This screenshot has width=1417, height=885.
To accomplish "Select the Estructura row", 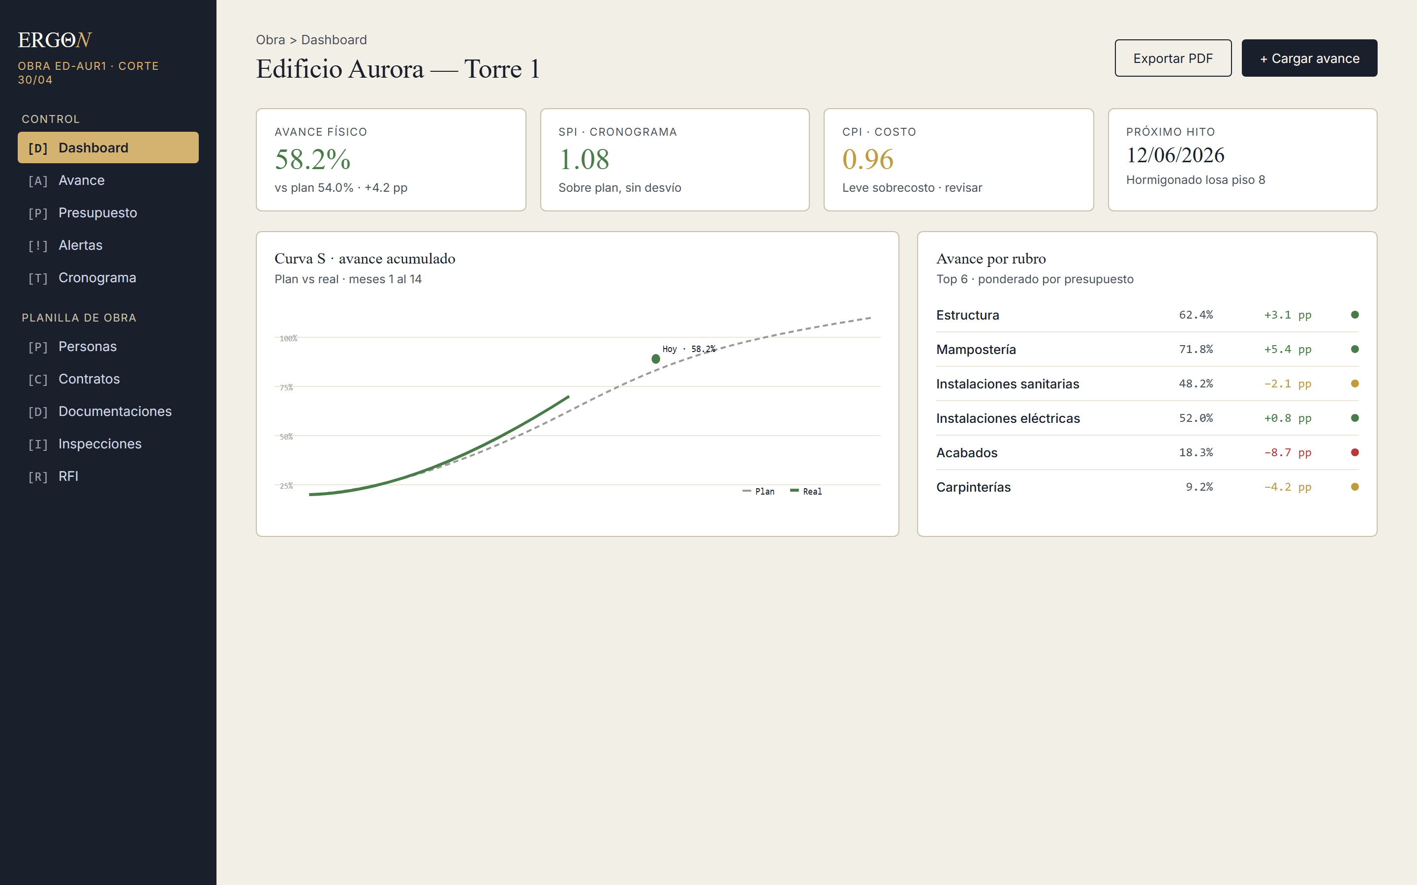I will (x=1147, y=315).
